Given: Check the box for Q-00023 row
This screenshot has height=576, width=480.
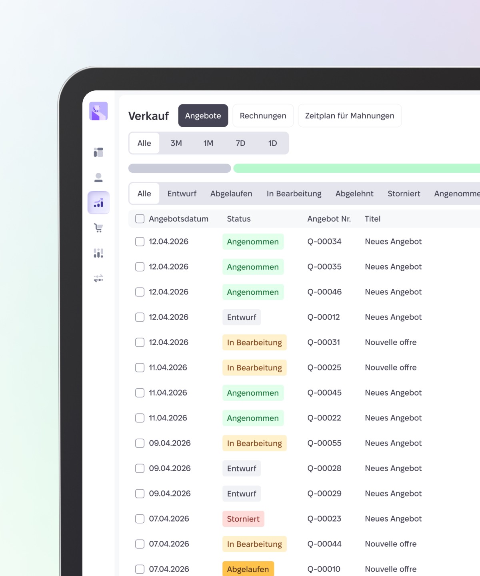Looking at the screenshot, I should 140,519.
